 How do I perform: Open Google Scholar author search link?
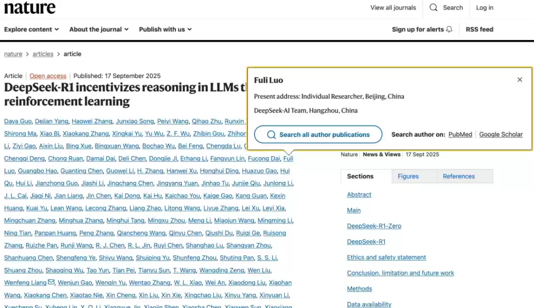[500, 134]
